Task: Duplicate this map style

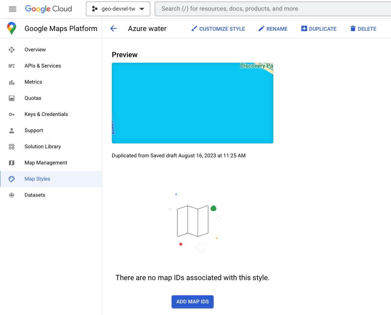Action: [319, 29]
